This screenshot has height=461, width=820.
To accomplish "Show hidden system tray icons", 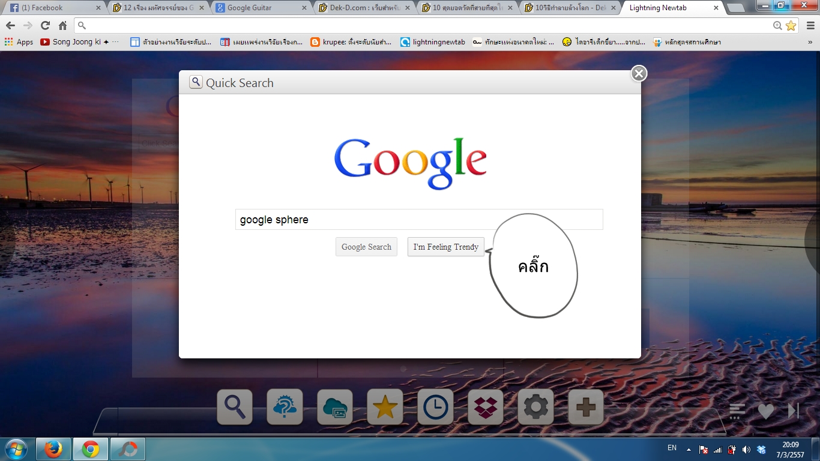I will (689, 449).
